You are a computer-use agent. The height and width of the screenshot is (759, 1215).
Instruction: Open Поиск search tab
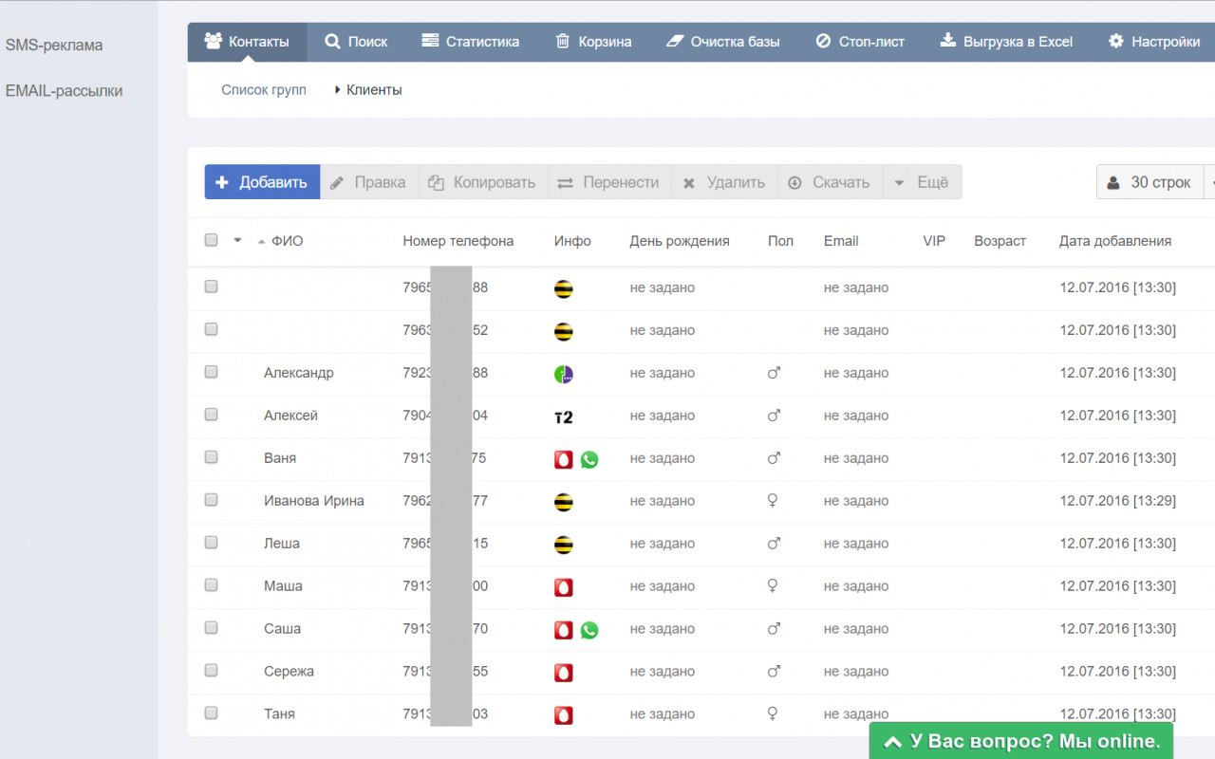point(356,42)
